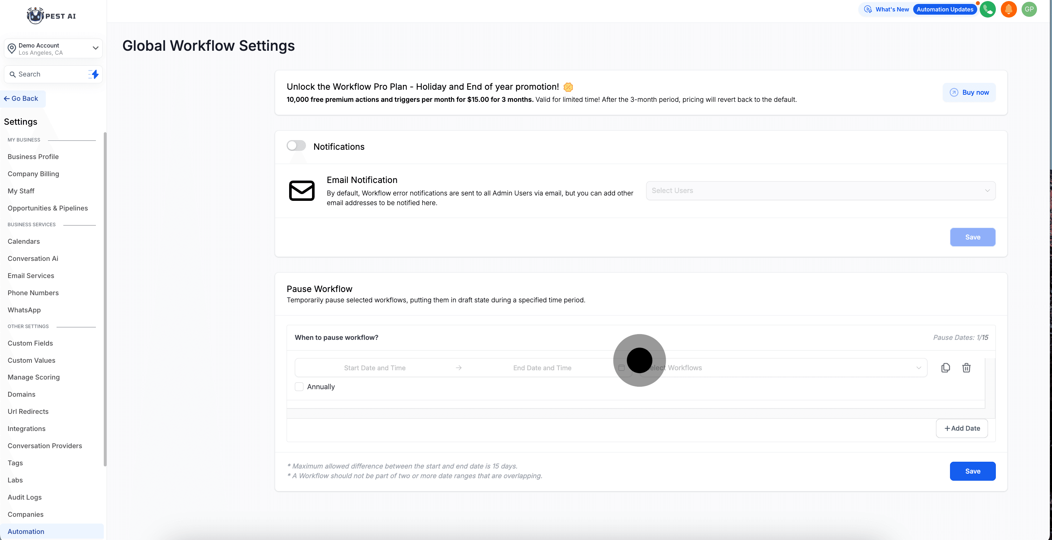Click the Start Date and Time field
This screenshot has height=540, width=1052.
click(x=375, y=367)
